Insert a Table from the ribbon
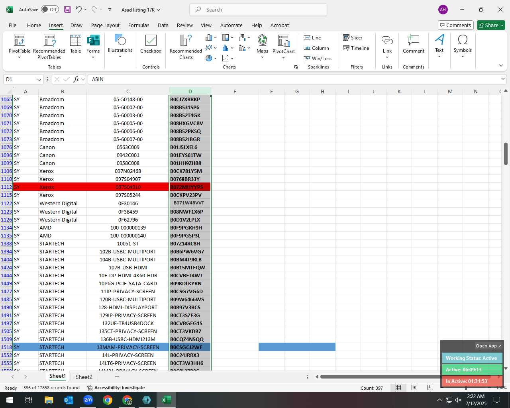 click(76, 44)
